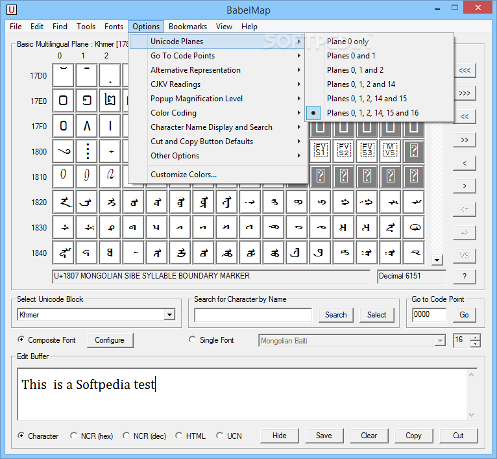Click the VS variation sequence button
This screenshot has width=497, height=459.
[465, 255]
